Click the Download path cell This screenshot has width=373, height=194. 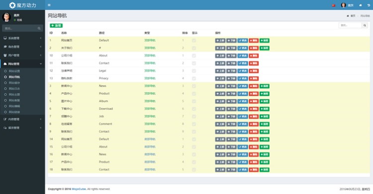(x=106, y=109)
